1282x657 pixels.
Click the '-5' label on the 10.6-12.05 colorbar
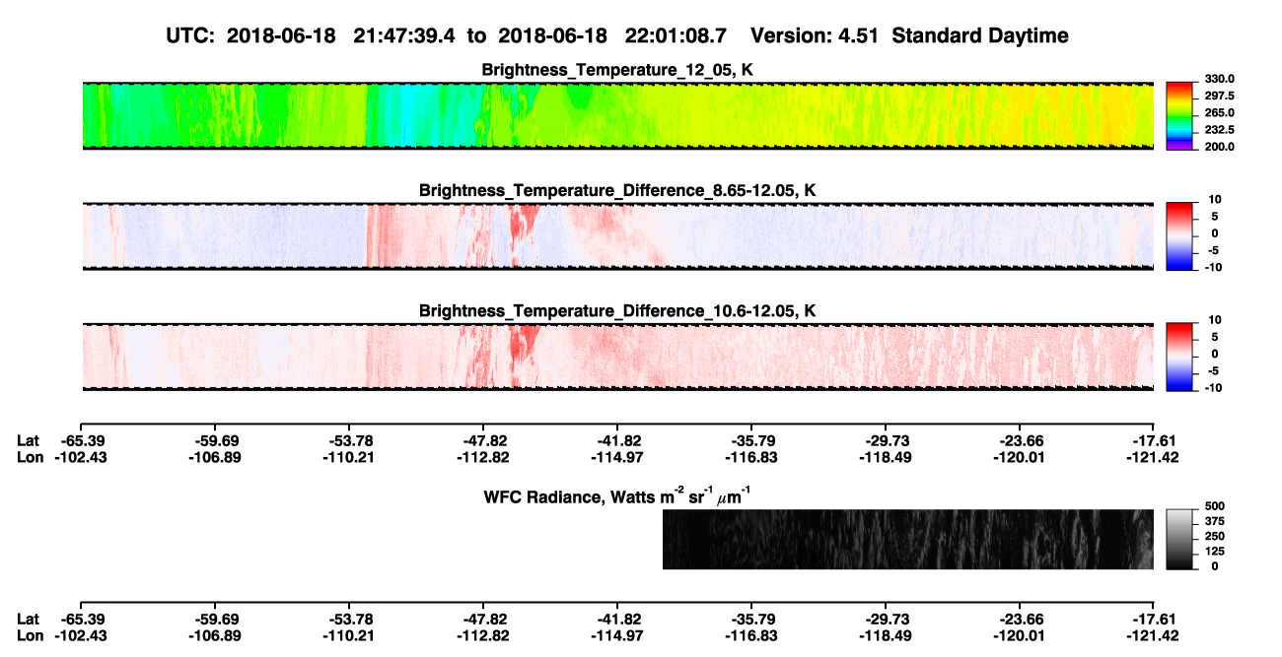click(x=1215, y=371)
